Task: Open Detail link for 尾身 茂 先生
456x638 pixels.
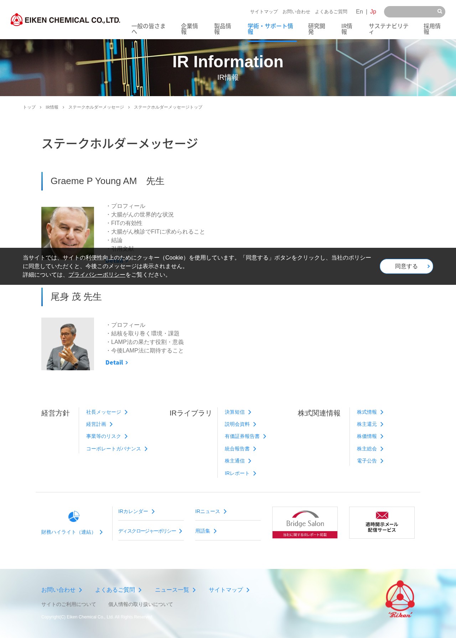Action: point(116,362)
